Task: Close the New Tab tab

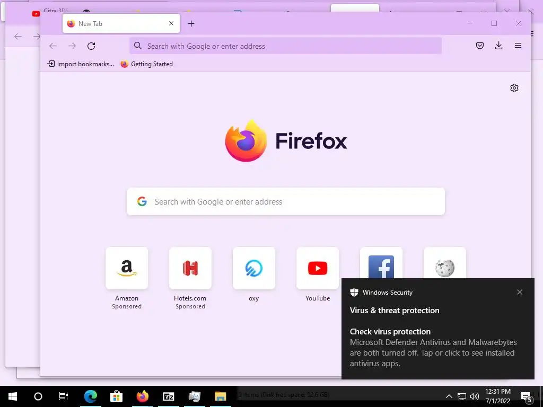Action: coord(171,23)
